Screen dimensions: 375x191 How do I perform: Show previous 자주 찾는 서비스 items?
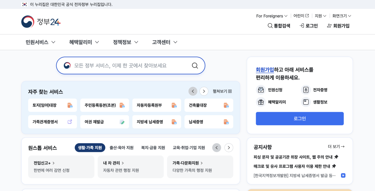pyautogui.click(x=193, y=91)
